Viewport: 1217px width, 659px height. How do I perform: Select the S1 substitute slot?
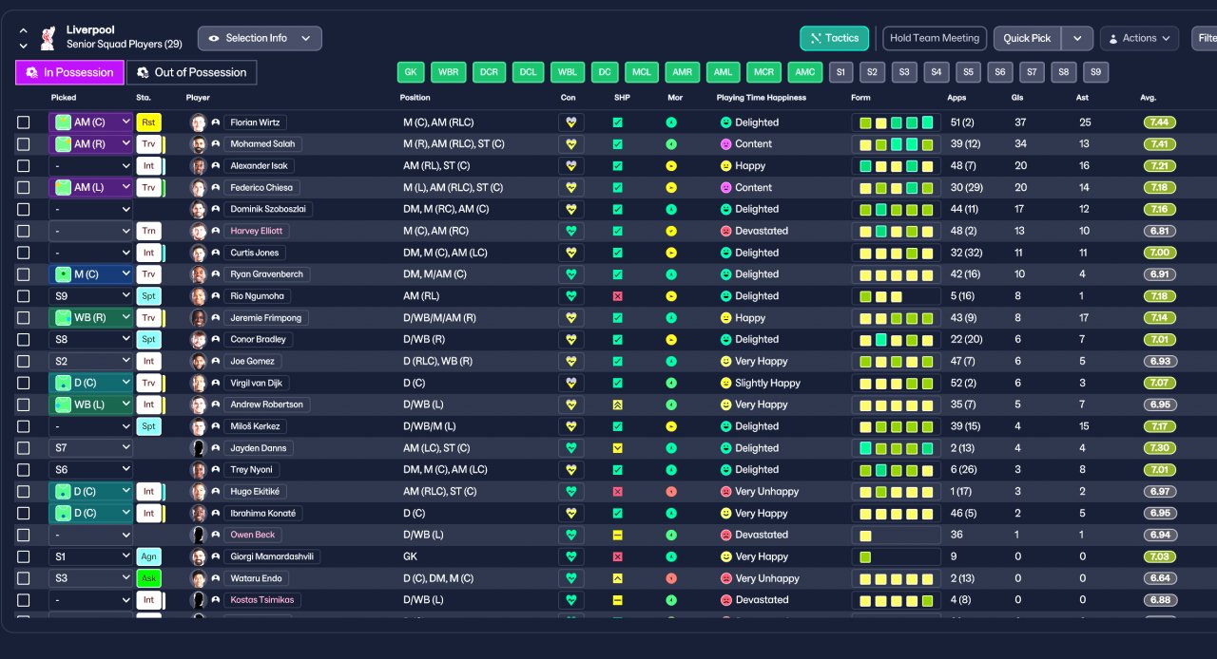click(x=840, y=72)
